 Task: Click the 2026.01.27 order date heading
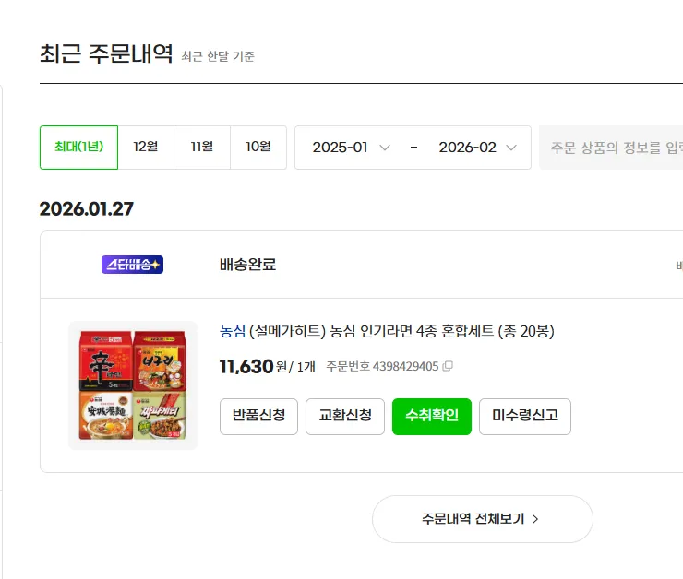coord(87,209)
